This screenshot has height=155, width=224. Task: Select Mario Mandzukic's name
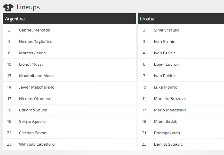pyautogui.click(x=170, y=110)
